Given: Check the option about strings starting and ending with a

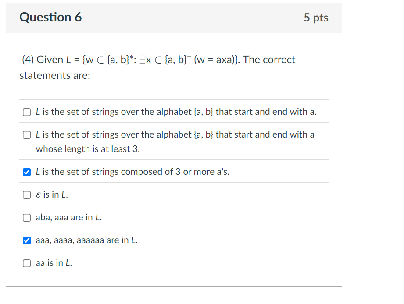Looking at the screenshot, I should [26, 112].
